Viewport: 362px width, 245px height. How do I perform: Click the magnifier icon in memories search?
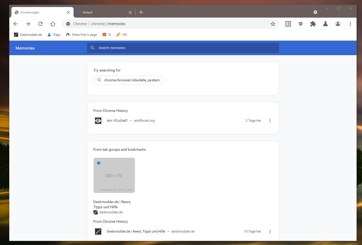click(x=92, y=48)
